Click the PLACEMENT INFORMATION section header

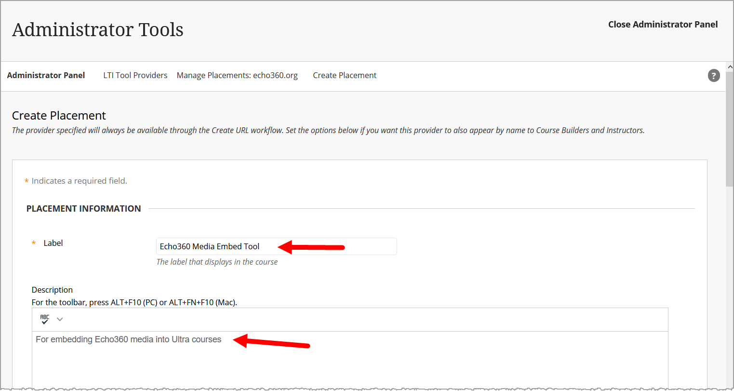click(84, 209)
